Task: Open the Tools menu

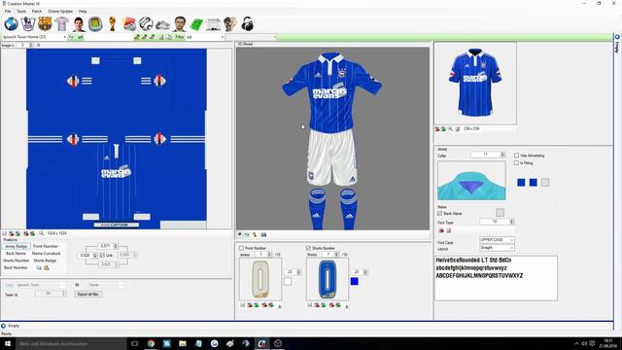Action: [21, 11]
